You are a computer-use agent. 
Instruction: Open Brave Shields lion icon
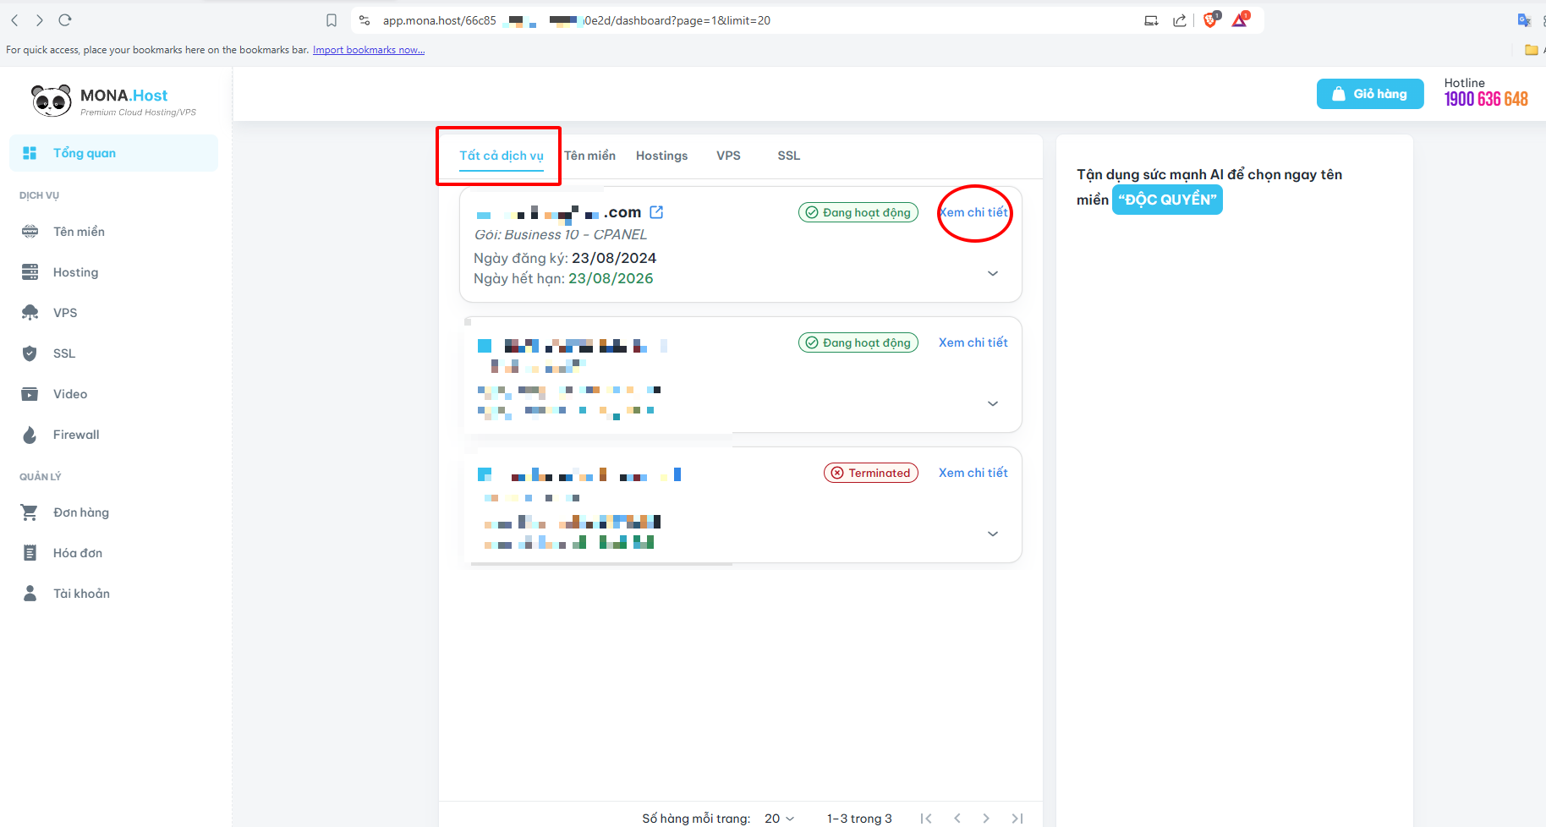tap(1211, 19)
